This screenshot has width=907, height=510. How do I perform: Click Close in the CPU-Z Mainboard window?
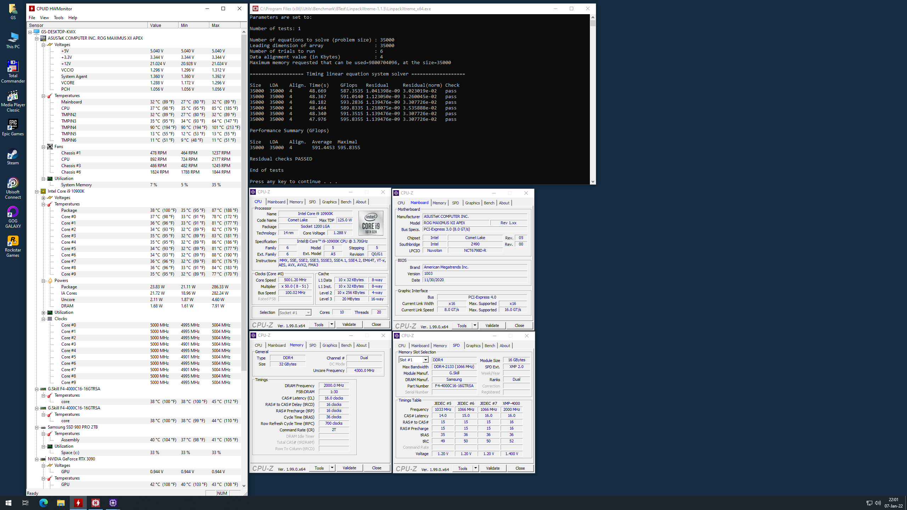coord(519,325)
